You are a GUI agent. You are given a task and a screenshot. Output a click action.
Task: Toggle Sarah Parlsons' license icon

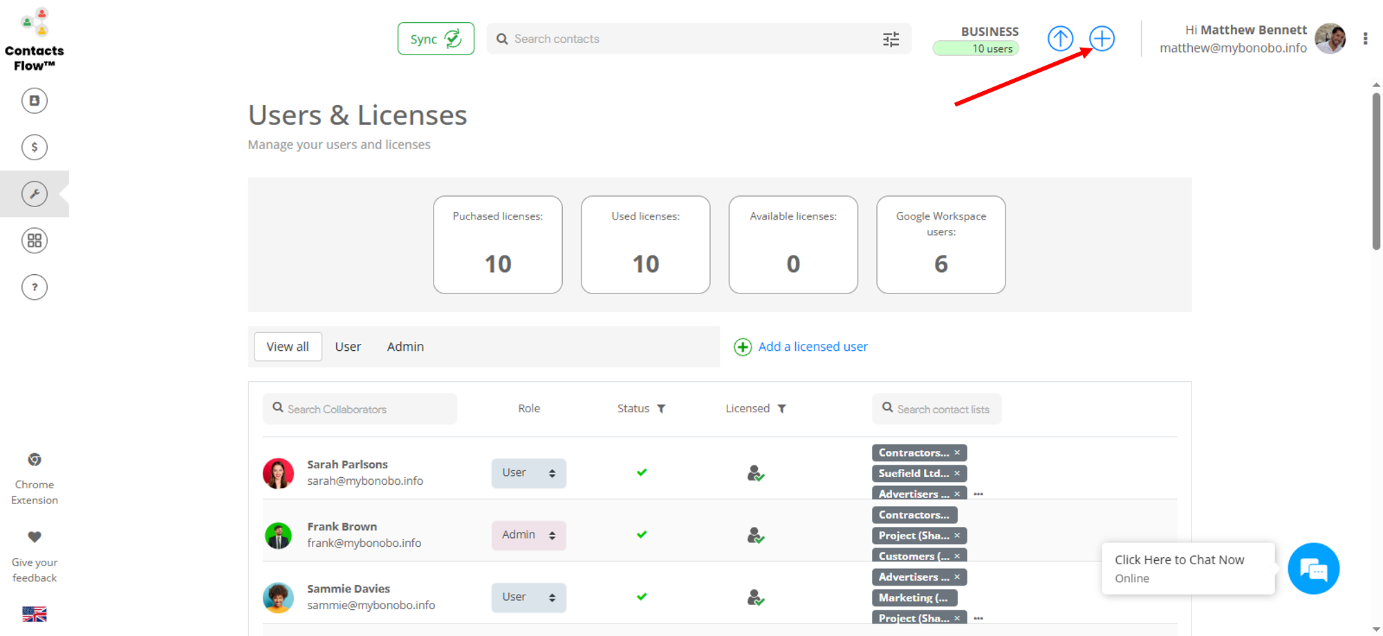[x=755, y=473]
